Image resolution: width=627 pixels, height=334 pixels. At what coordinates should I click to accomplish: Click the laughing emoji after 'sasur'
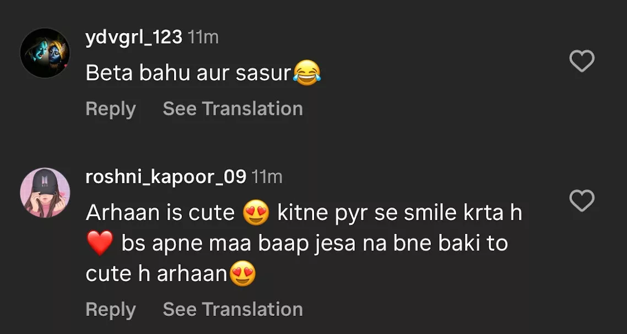[307, 73]
